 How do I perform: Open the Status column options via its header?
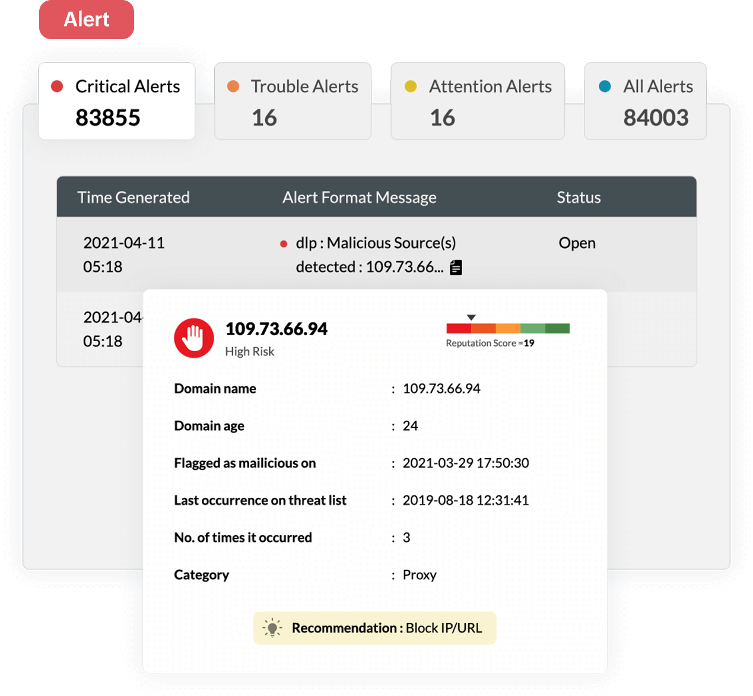[579, 197]
